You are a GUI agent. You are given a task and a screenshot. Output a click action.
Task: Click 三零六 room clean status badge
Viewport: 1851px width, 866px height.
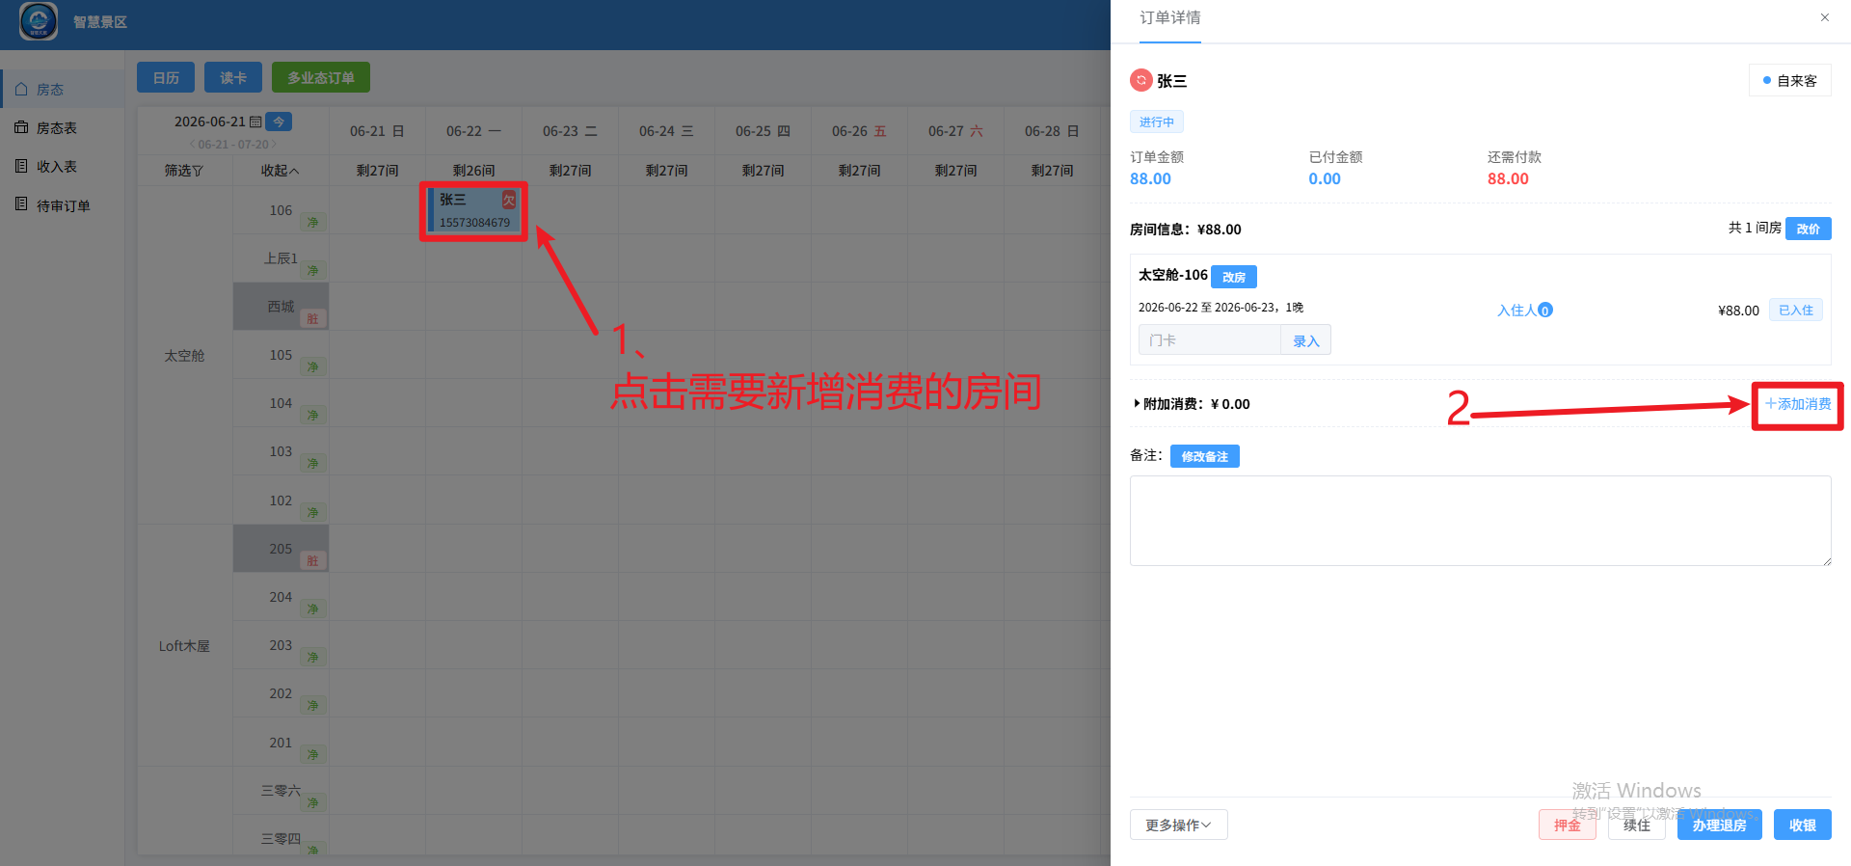(312, 803)
